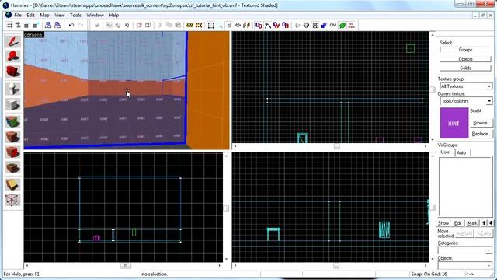Toggle the CM toolbar button
The height and width of the screenshot is (280, 497).
coord(333,26)
